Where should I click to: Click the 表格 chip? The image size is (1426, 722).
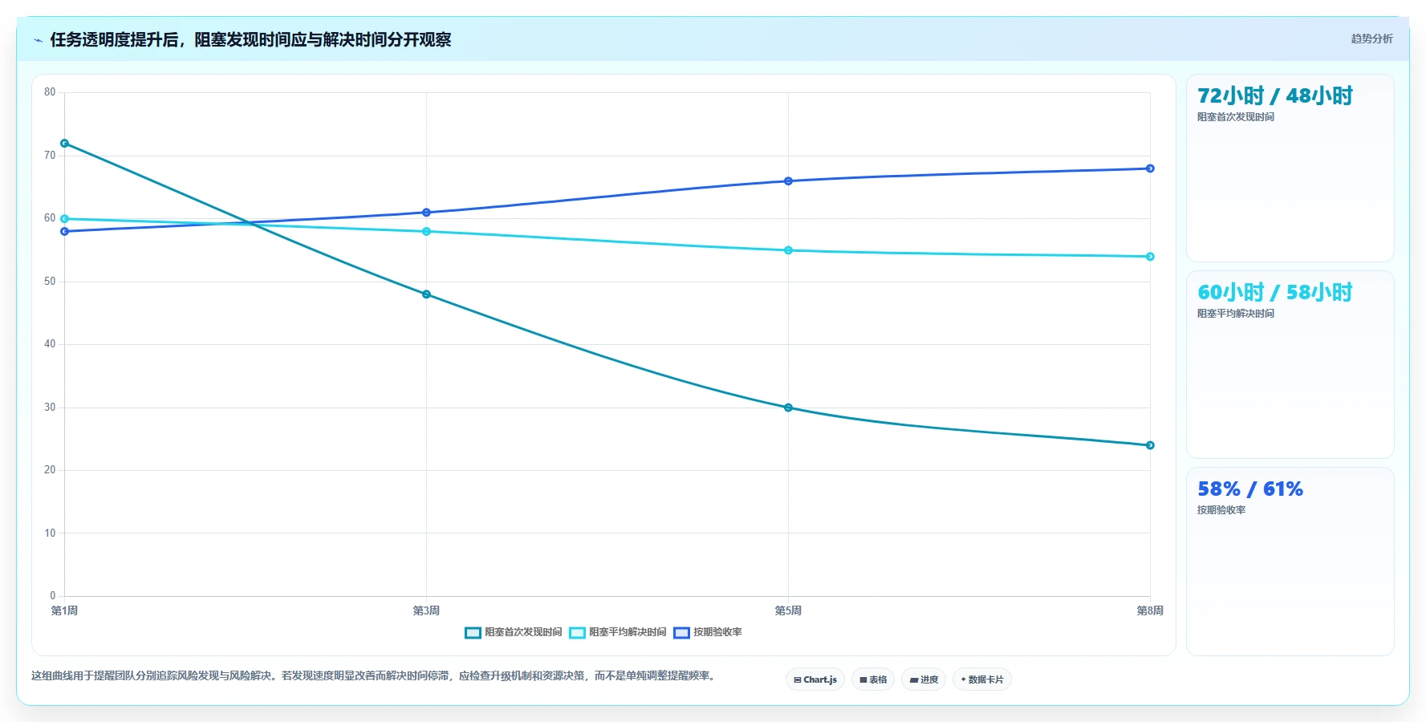point(873,679)
